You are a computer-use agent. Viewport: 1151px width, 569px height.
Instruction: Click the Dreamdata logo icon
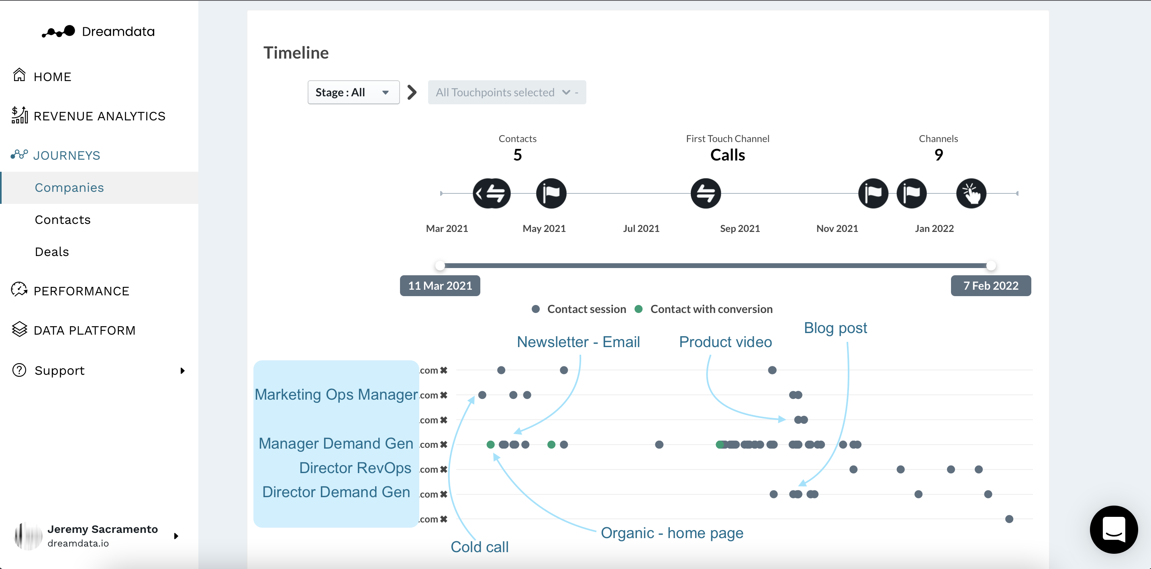[x=59, y=30]
